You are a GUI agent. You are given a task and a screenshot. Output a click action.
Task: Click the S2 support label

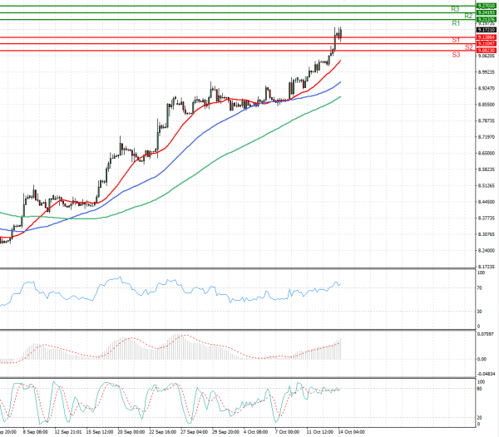point(469,47)
